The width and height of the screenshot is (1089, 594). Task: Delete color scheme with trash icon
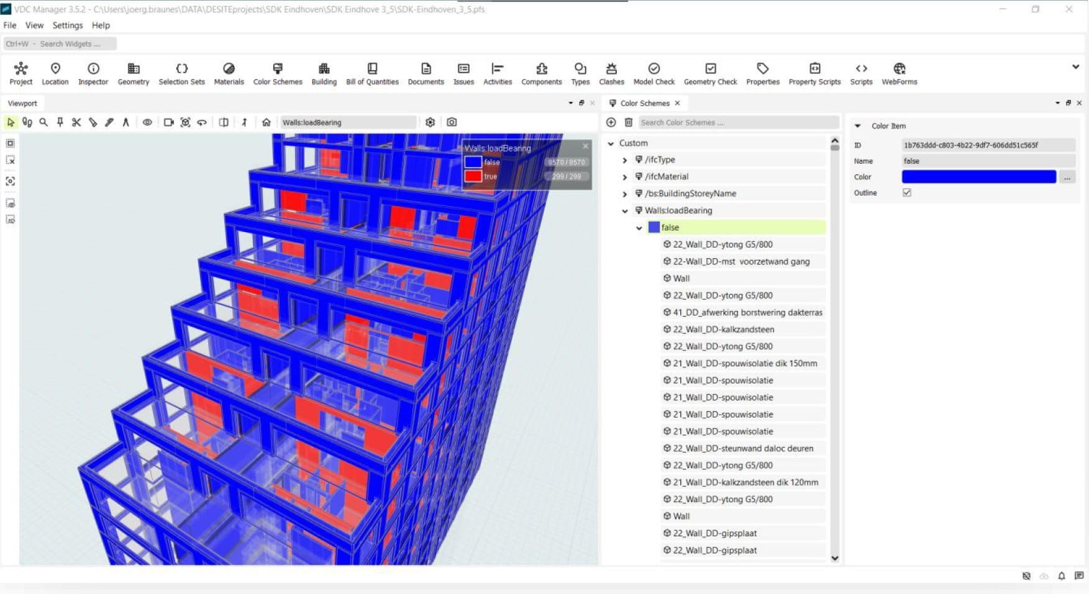click(x=628, y=122)
